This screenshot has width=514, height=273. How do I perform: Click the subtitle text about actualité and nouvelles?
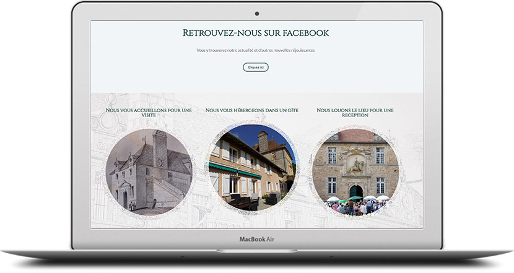pyautogui.click(x=256, y=50)
